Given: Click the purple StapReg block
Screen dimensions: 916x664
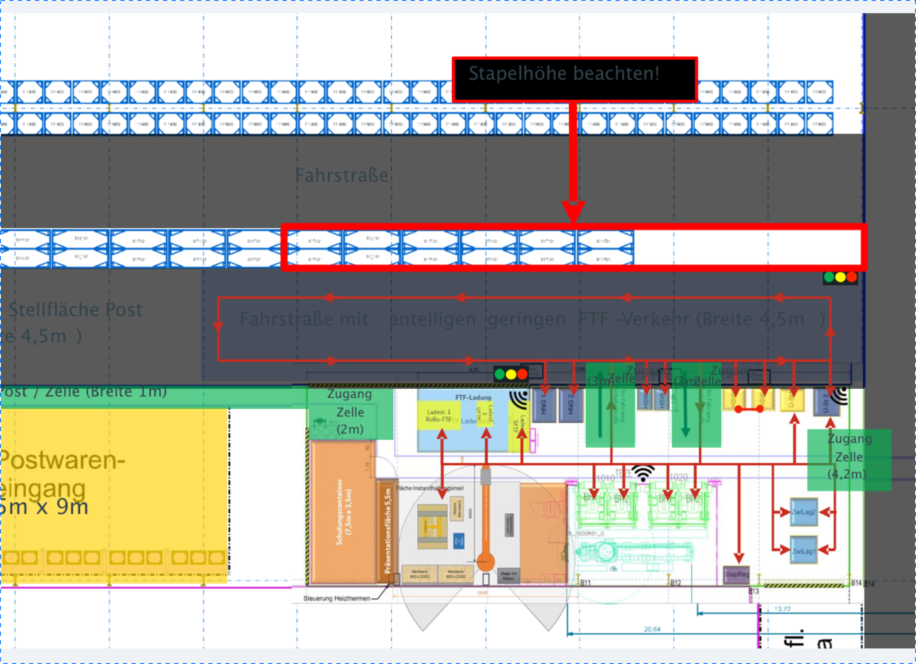Looking at the screenshot, I should click(737, 574).
